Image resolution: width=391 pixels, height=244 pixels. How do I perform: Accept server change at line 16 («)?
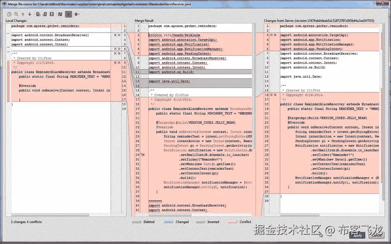click(271, 95)
